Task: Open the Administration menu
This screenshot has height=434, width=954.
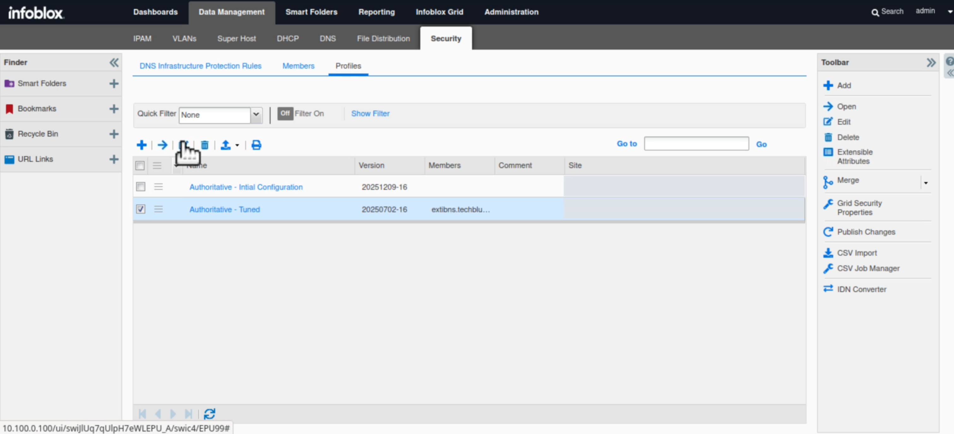Action: [511, 12]
